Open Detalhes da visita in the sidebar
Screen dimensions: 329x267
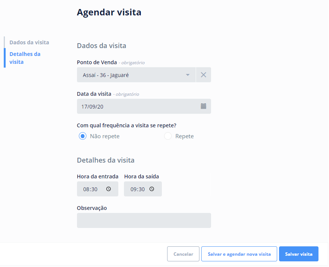click(x=25, y=58)
